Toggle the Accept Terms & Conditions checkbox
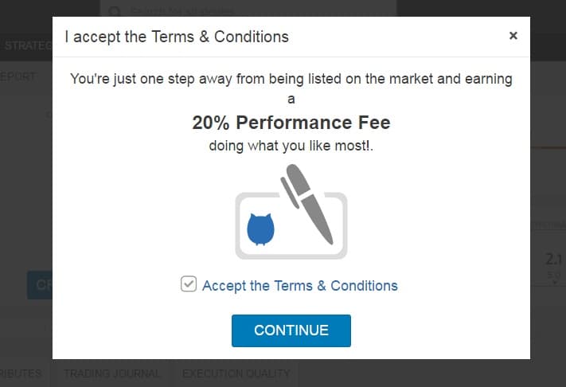 pyautogui.click(x=189, y=284)
